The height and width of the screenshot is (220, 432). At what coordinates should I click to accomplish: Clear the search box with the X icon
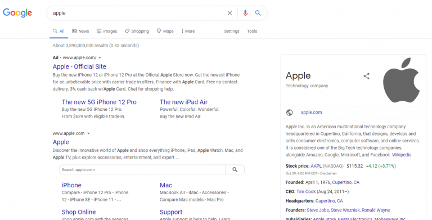(x=229, y=13)
